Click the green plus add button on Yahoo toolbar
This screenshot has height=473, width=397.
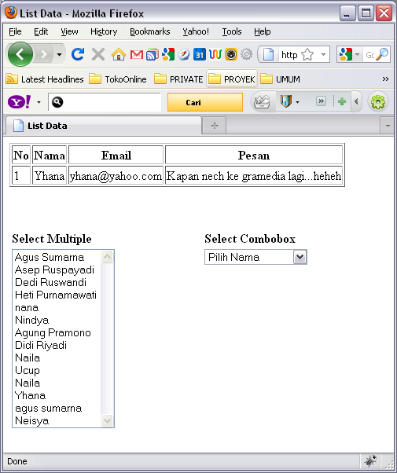coord(342,101)
